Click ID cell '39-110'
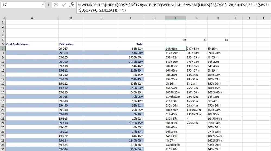The height and width of the screenshot is (151, 271). tap(71, 66)
